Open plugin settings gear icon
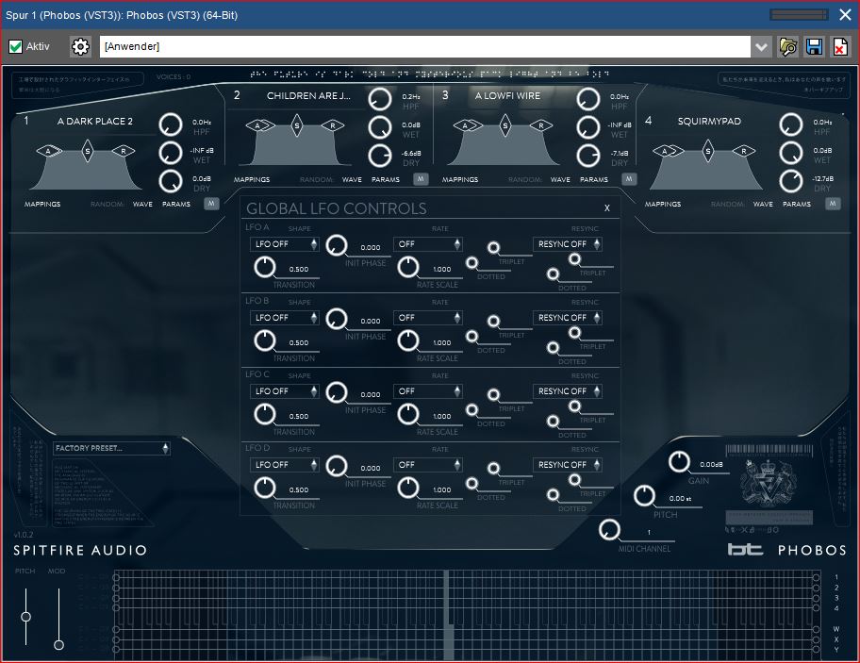Viewport: 860px width, 663px height. 80,46
